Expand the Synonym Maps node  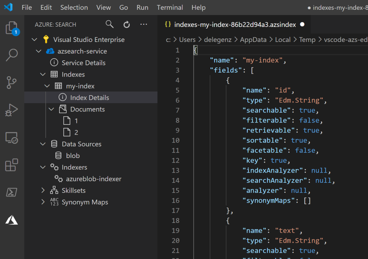pyautogui.click(x=43, y=202)
